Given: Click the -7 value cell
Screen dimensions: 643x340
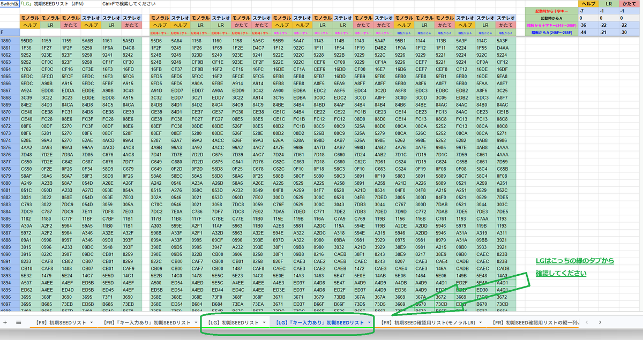Looking at the screenshot, I should [588, 11].
